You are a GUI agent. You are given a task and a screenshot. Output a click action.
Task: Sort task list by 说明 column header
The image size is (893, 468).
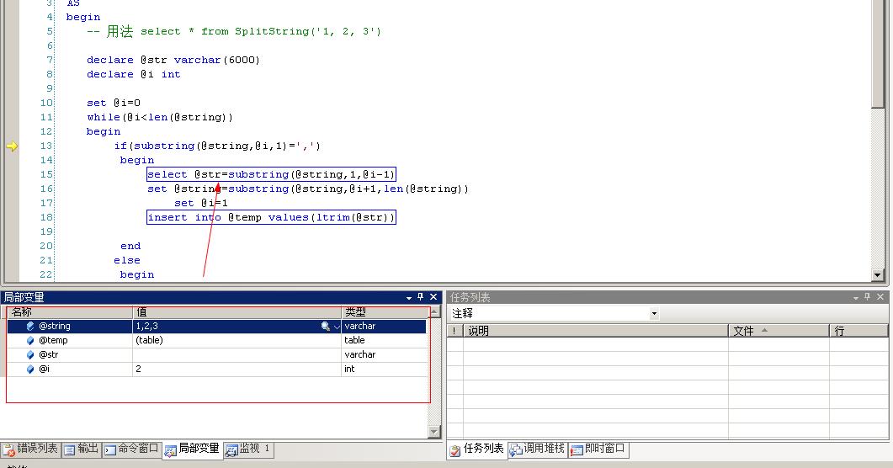point(596,331)
